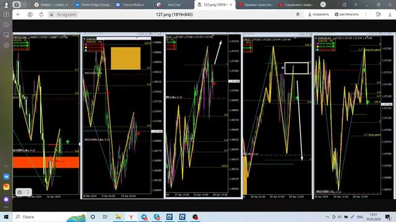Open the browser hamburger menu

click(356, 5)
